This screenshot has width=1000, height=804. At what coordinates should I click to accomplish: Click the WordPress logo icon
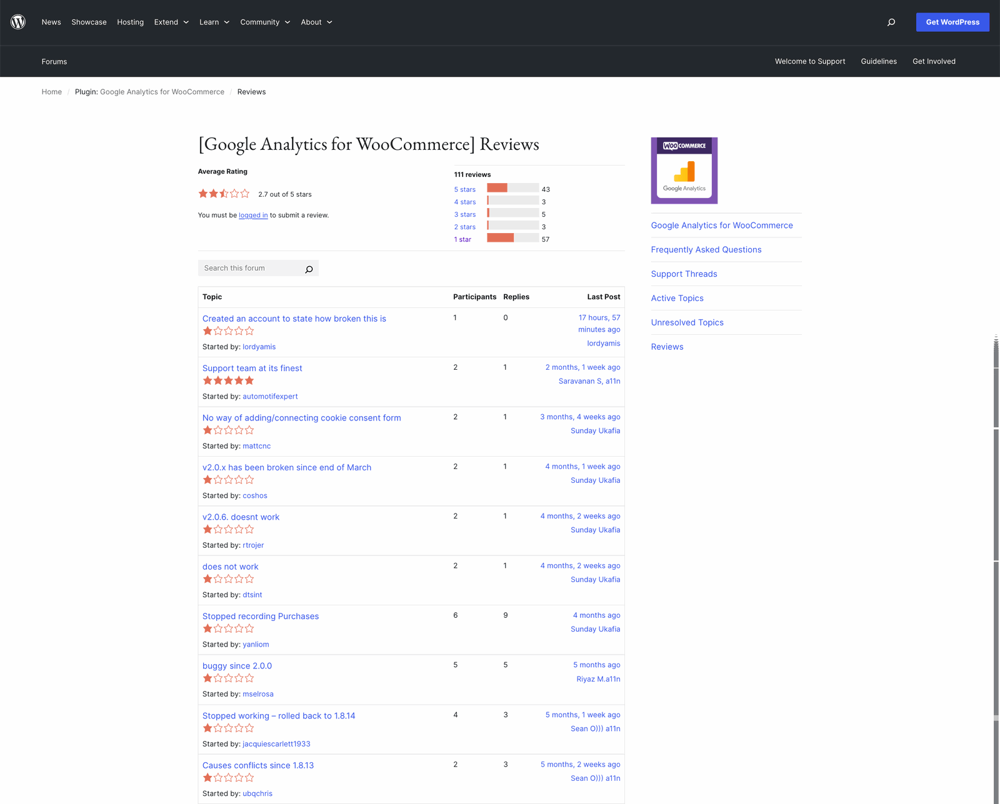[18, 22]
